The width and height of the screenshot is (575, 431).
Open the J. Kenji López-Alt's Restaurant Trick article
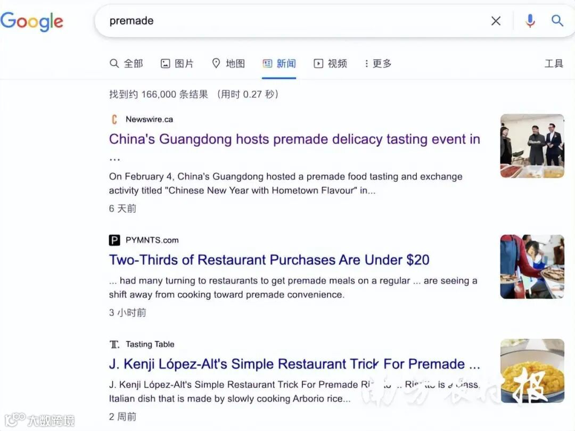coord(294,364)
